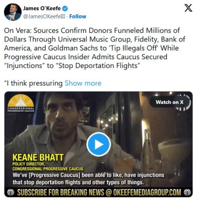Open the @JamesOKeefeIII handle link
Image resolution: width=197 pixels, height=199 pixels.
click(x=44, y=16)
